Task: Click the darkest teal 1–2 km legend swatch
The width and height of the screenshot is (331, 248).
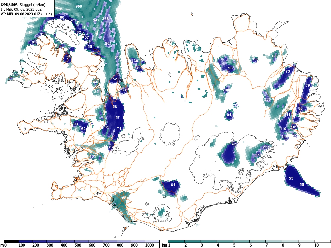Action: point(176,241)
